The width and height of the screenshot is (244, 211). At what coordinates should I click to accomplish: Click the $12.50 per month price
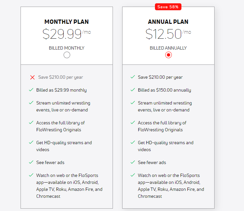coord(168,34)
